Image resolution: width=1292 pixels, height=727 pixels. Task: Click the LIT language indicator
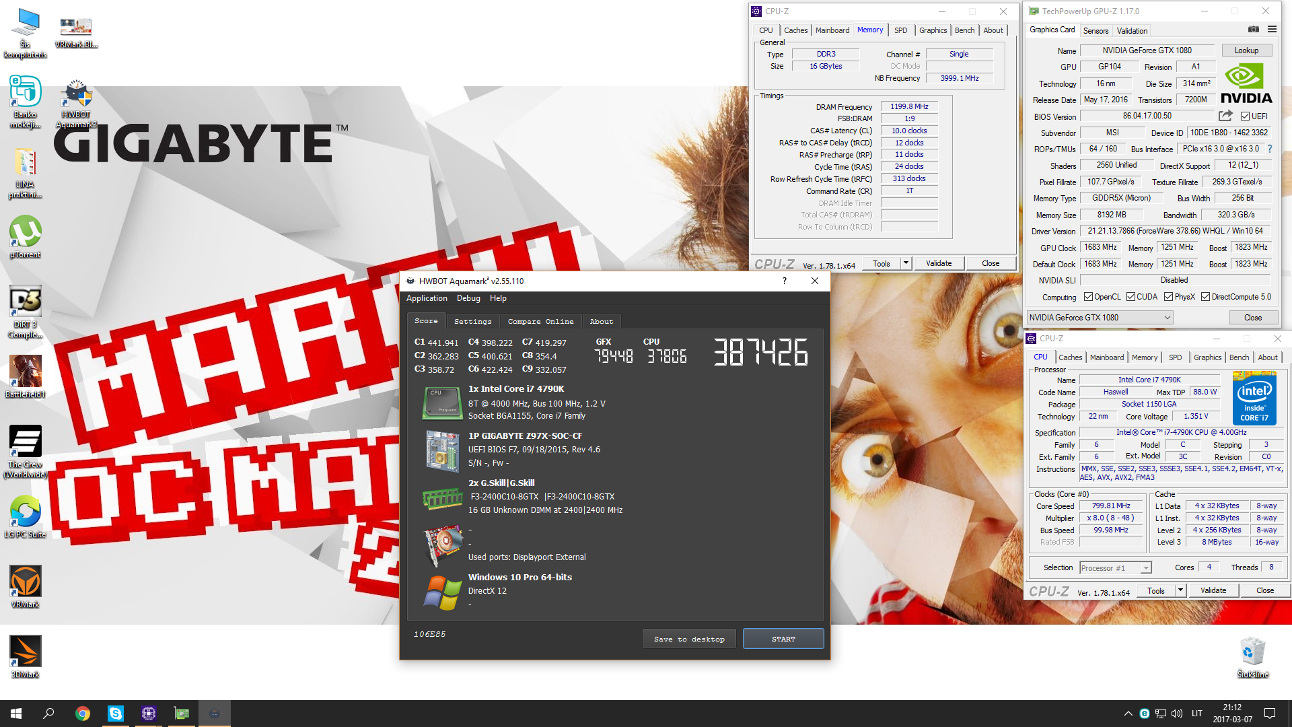[1196, 714]
